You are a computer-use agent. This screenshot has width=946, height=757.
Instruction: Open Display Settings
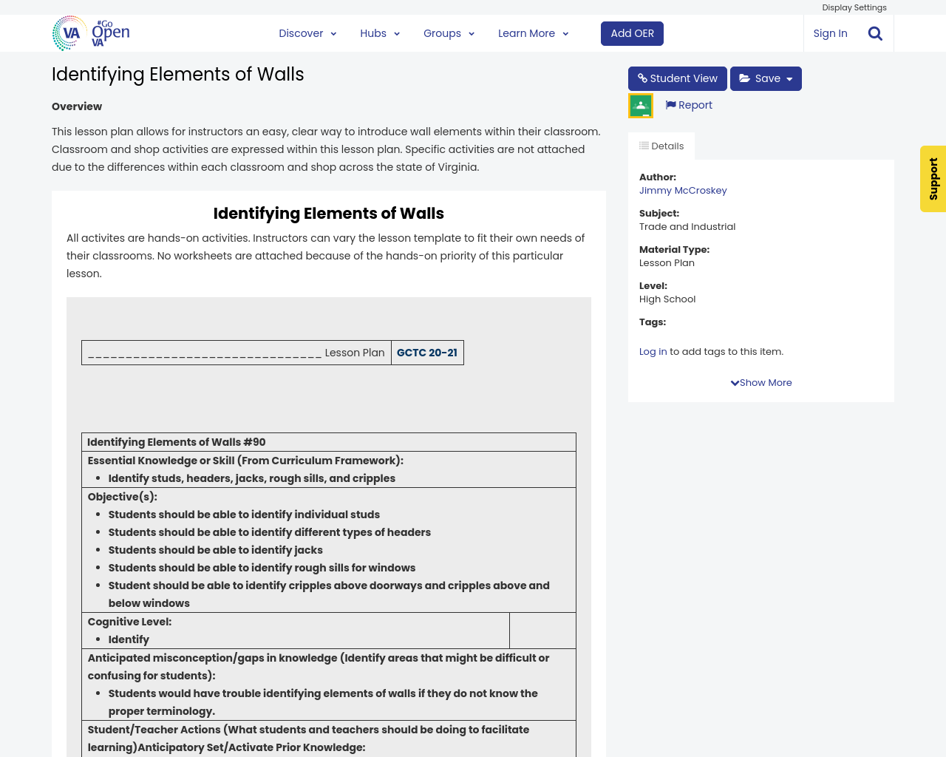point(854,7)
